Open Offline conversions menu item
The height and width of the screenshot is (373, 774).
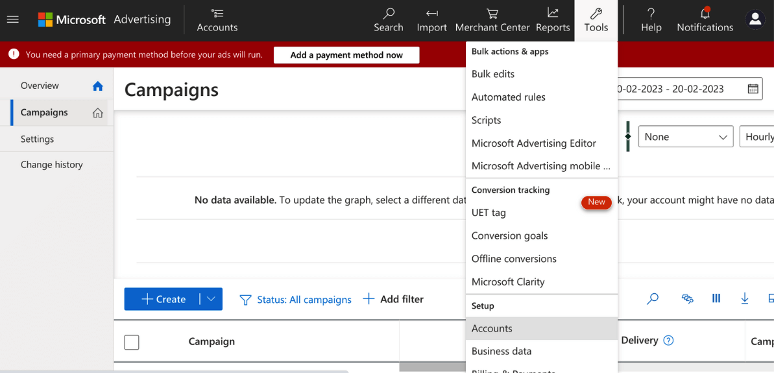[x=542, y=259]
